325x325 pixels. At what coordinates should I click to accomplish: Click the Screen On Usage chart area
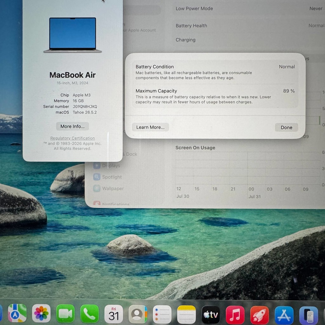tap(248, 168)
